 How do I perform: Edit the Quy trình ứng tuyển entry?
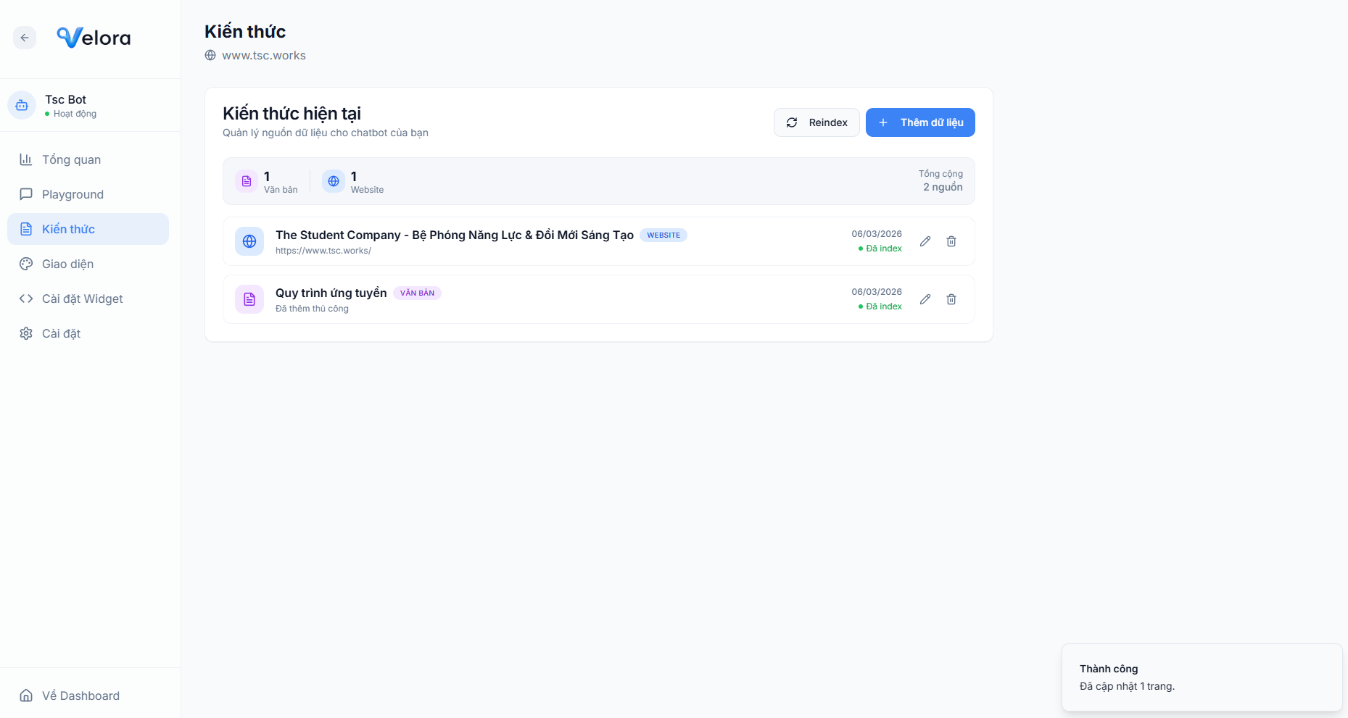click(x=925, y=299)
